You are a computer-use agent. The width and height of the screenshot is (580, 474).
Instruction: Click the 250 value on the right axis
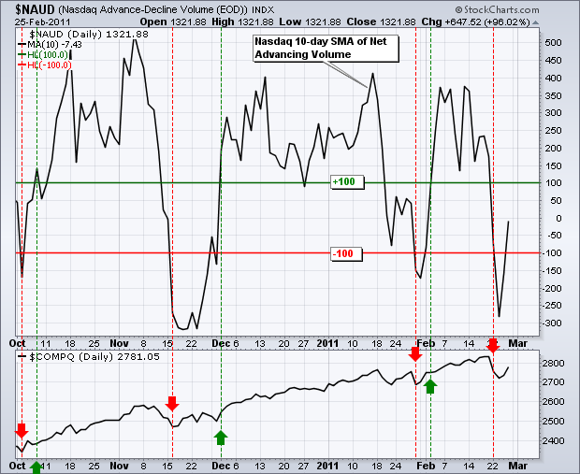tap(553, 131)
